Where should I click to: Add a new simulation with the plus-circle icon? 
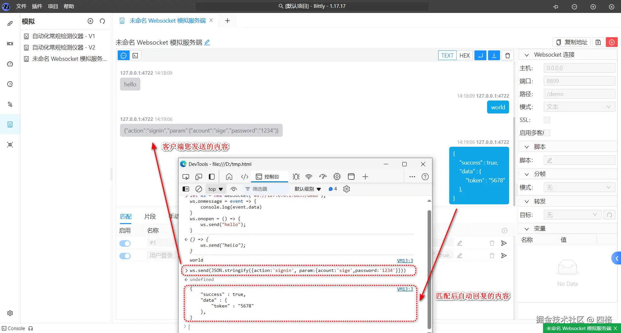(90, 21)
